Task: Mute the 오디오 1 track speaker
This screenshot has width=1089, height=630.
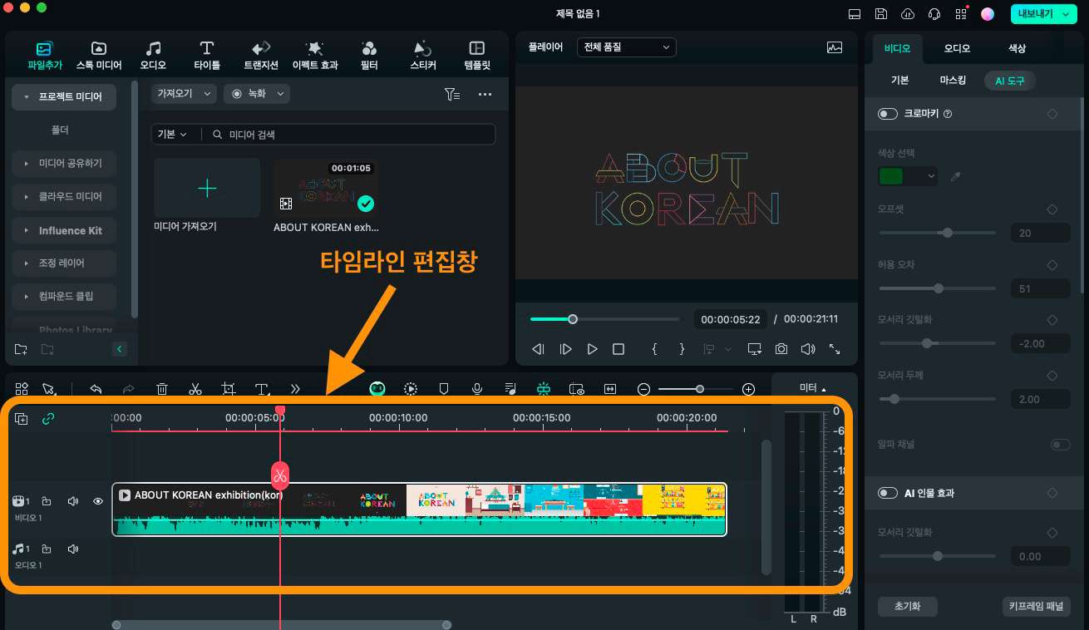Action: 73,549
